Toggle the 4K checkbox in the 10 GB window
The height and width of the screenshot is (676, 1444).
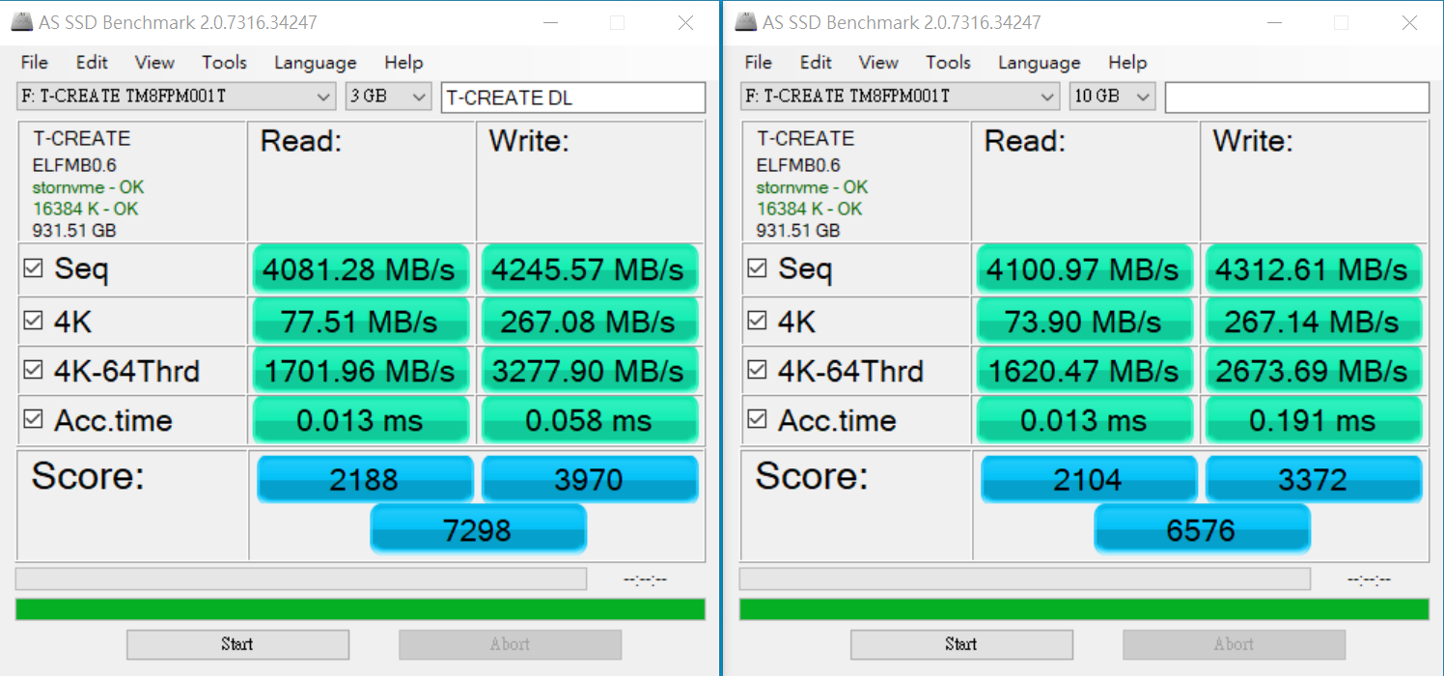click(x=757, y=321)
